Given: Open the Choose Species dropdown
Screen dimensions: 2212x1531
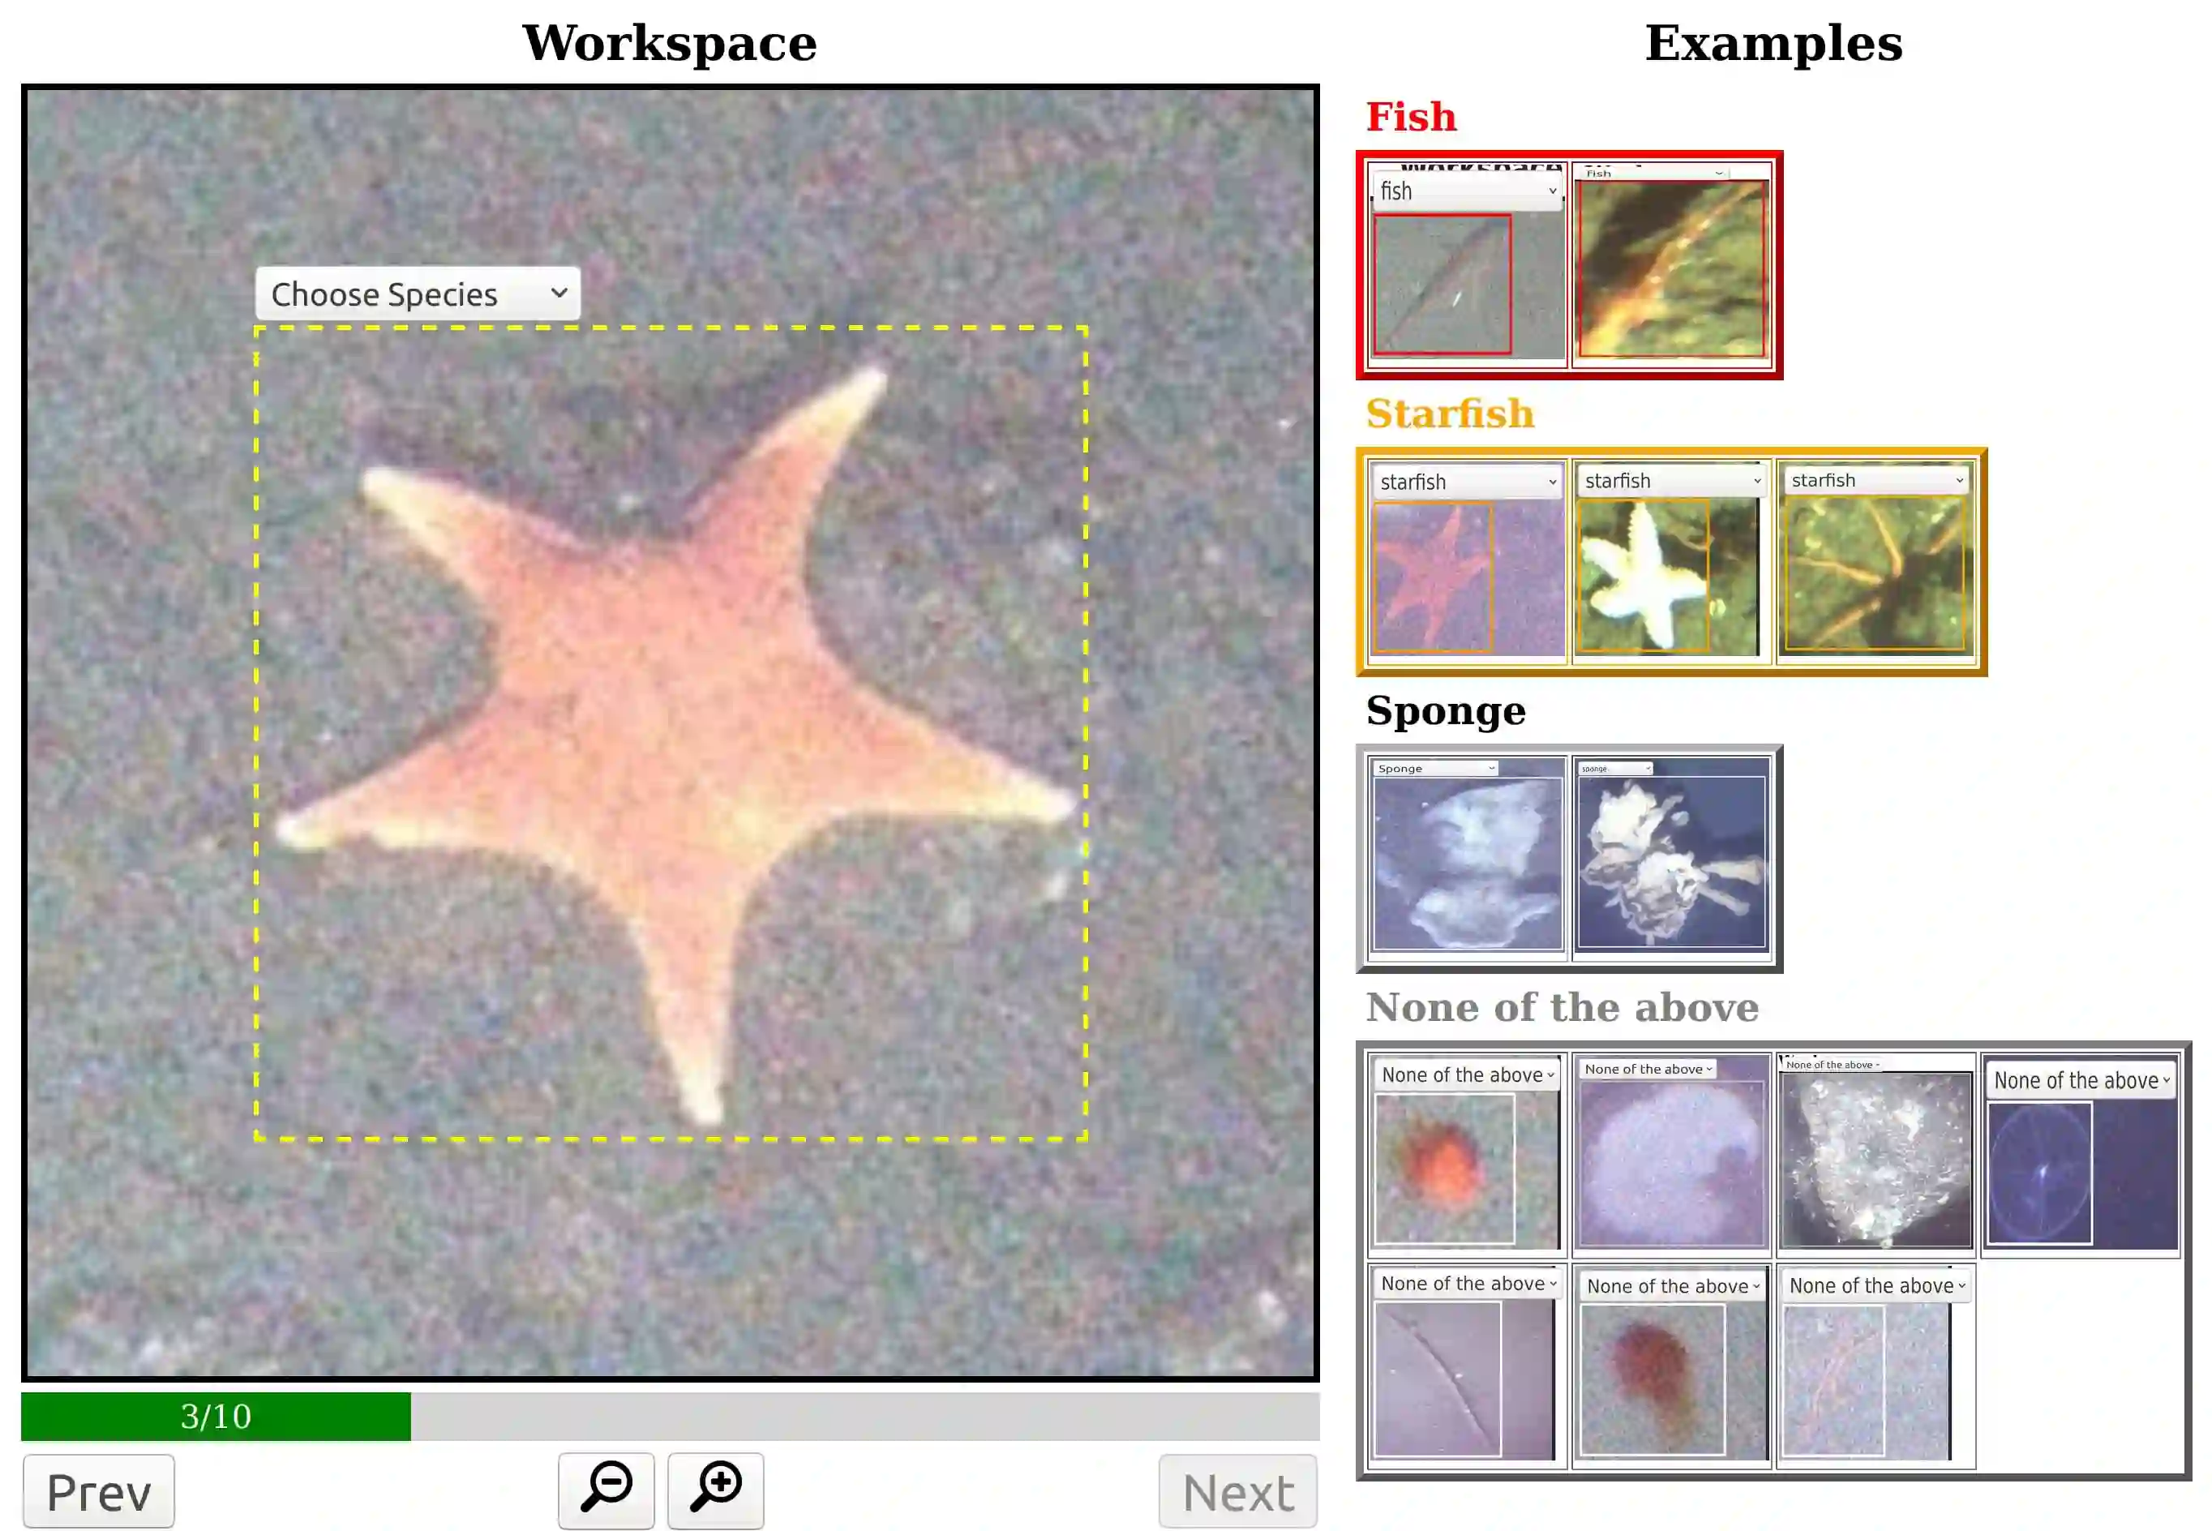Looking at the screenshot, I should pos(418,294).
